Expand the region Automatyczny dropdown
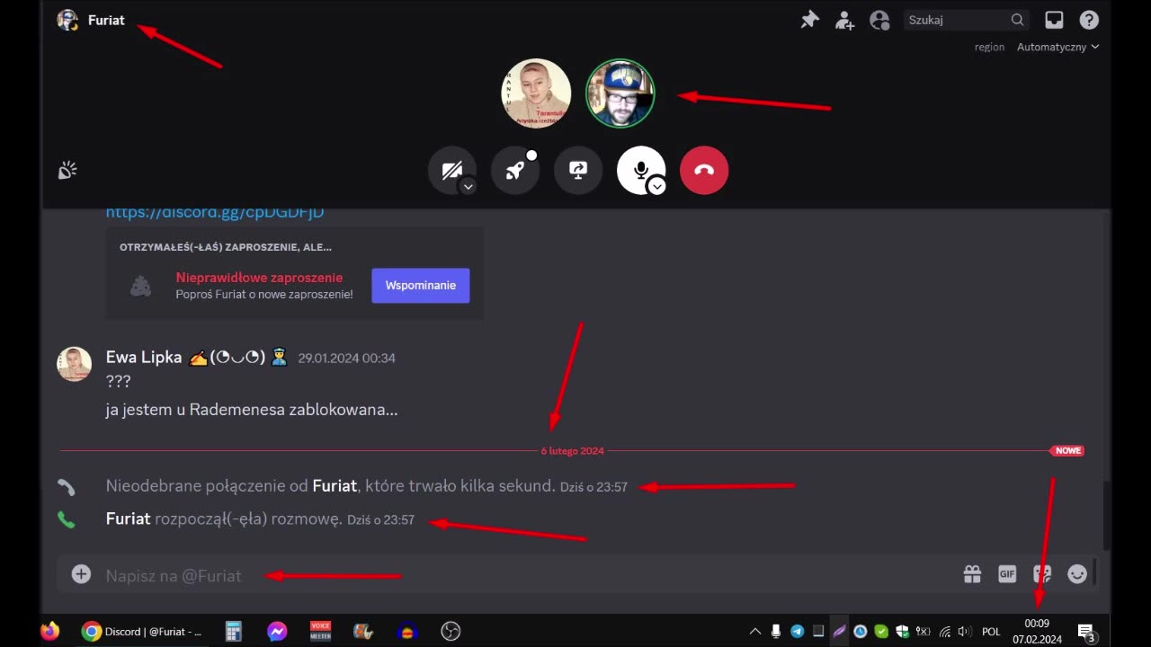This screenshot has width=1151, height=647. [1057, 47]
